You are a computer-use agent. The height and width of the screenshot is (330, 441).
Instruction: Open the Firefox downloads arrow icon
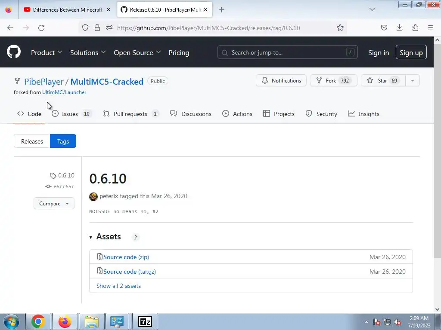399,27
